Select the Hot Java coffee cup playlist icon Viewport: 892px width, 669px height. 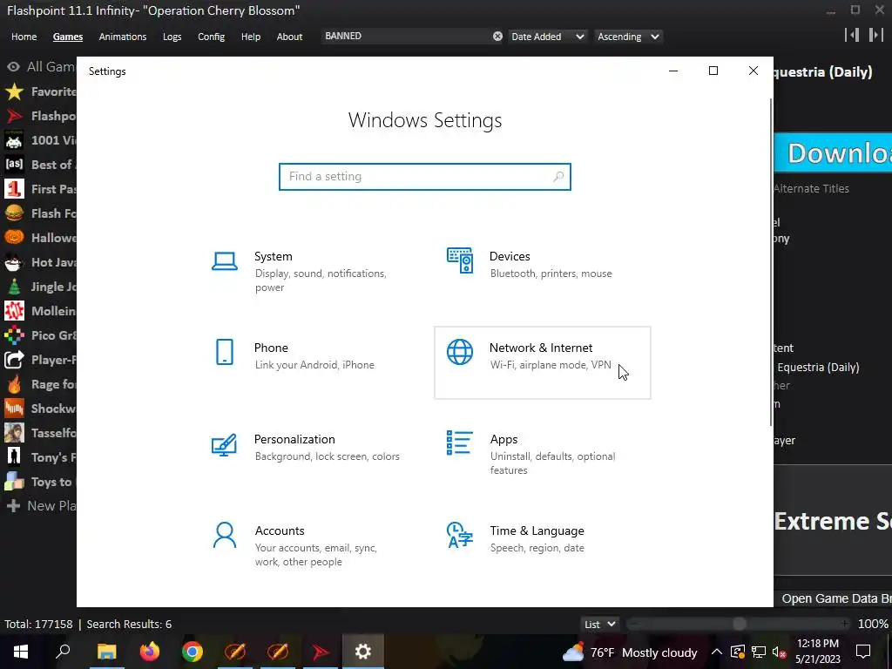click(x=14, y=262)
